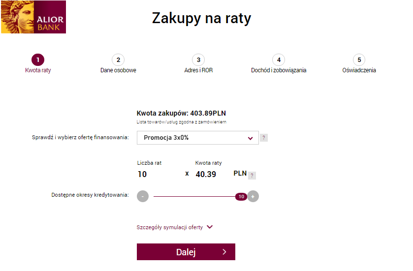
Task: Click the dropdown arrow in offer selector
Action: (250, 138)
